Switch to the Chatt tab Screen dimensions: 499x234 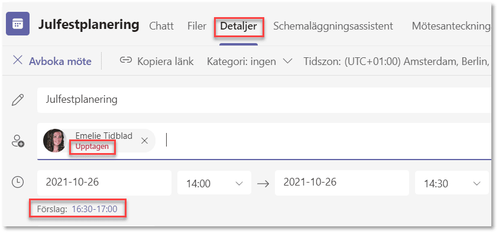click(161, 26)
